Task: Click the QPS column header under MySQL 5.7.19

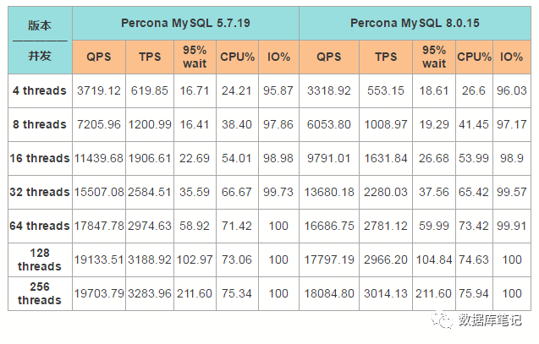Action: tap(99, 57)
